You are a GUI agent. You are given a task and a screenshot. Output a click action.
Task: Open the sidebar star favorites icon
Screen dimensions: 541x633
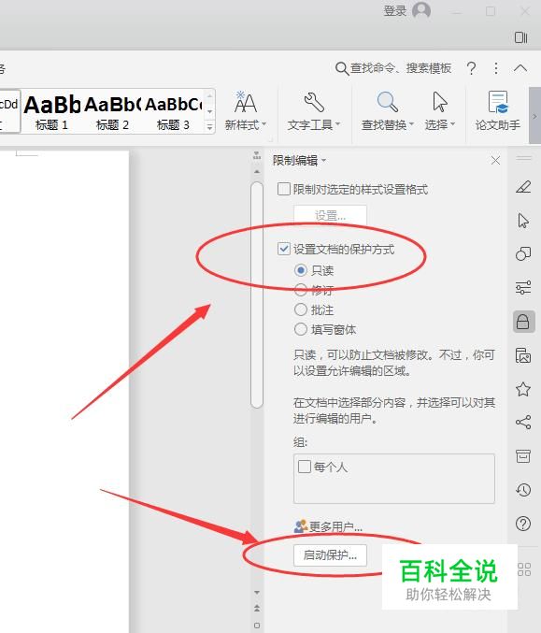[523, 389]
